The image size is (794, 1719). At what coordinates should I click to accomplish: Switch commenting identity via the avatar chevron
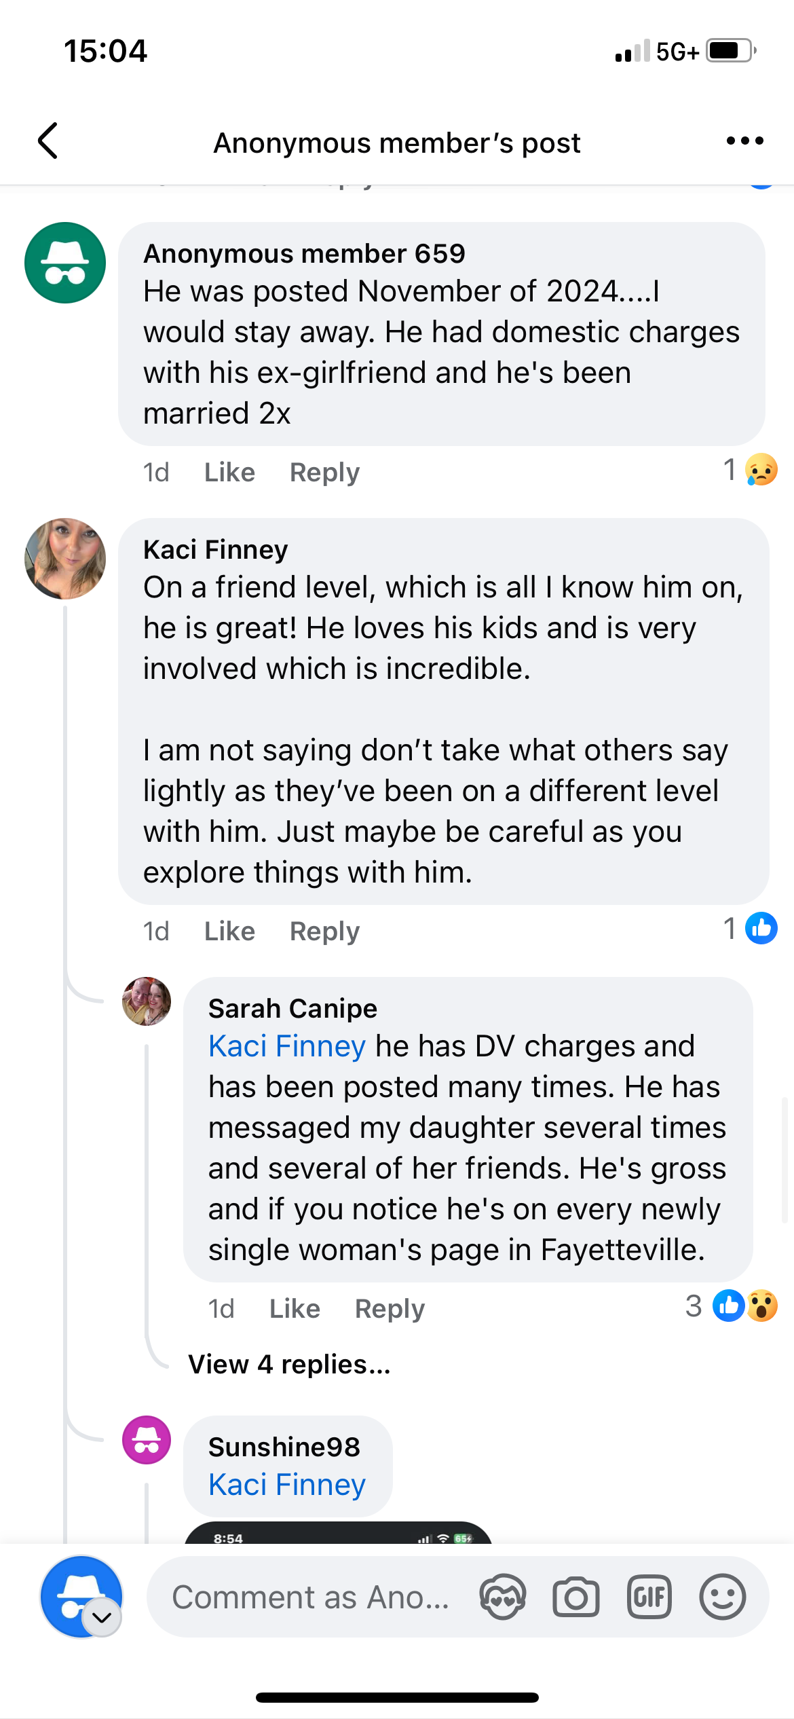pos(102,1618)
